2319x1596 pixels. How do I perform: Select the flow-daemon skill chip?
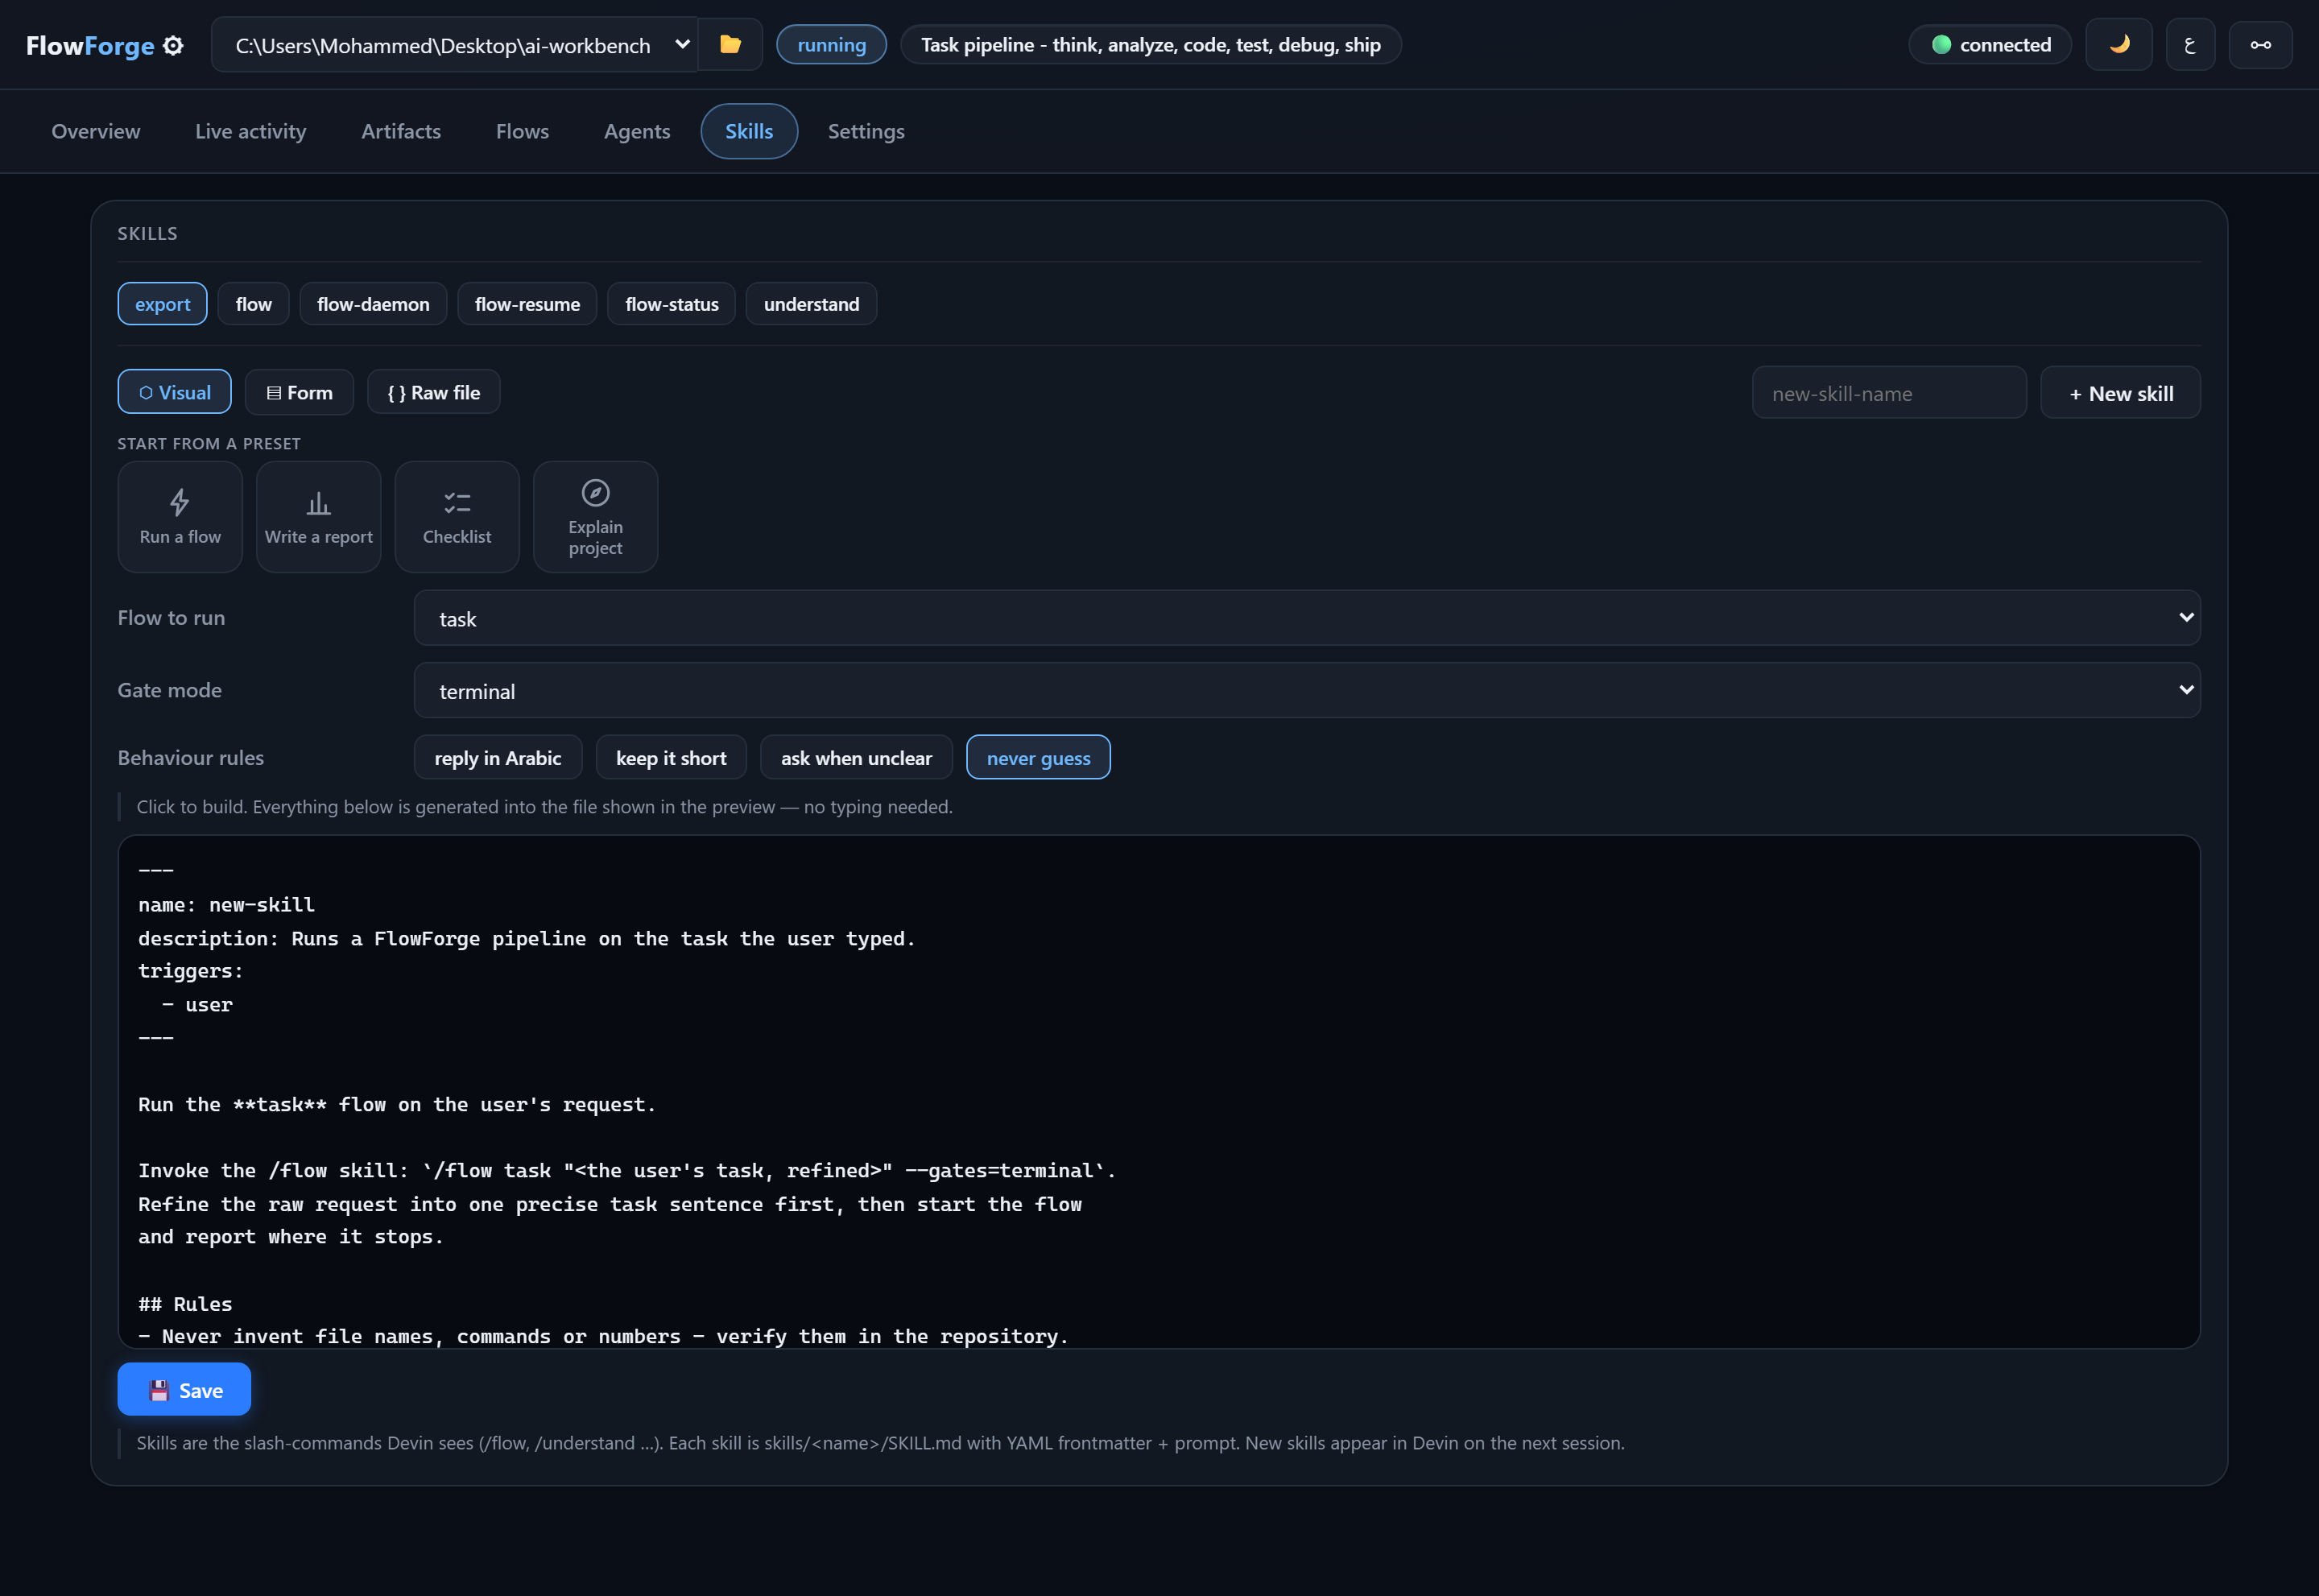373,303
